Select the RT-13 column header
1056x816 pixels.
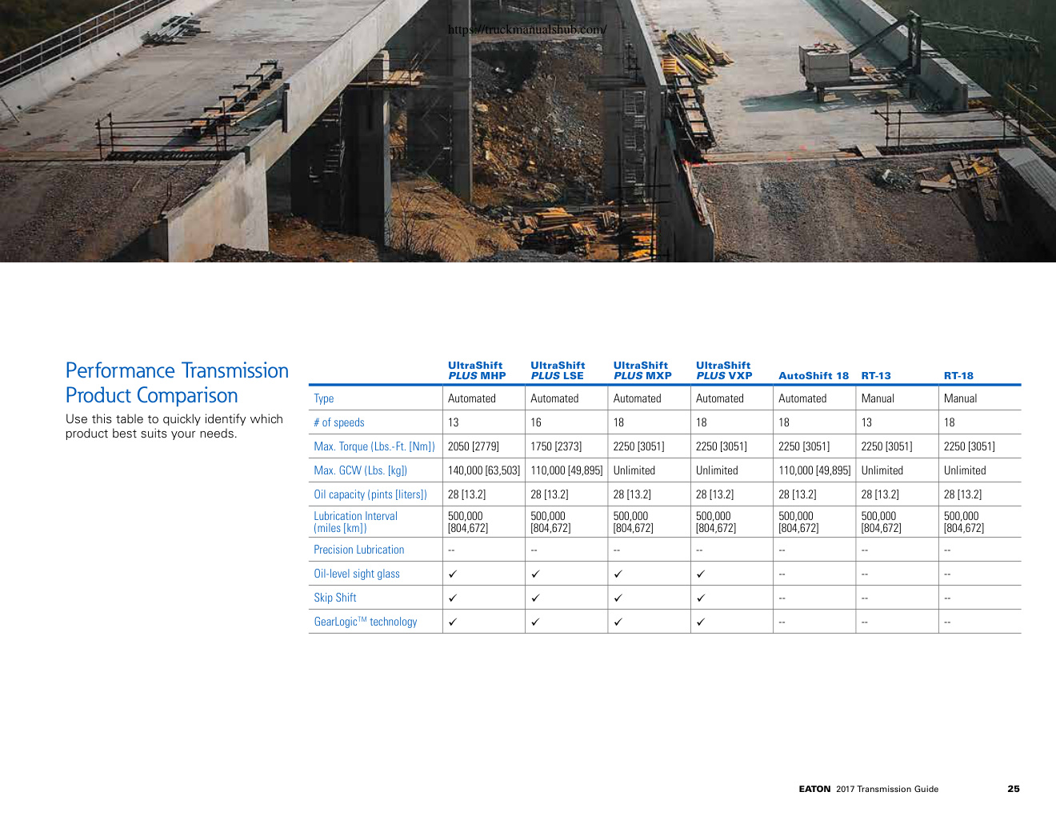(x=876, y=376)
